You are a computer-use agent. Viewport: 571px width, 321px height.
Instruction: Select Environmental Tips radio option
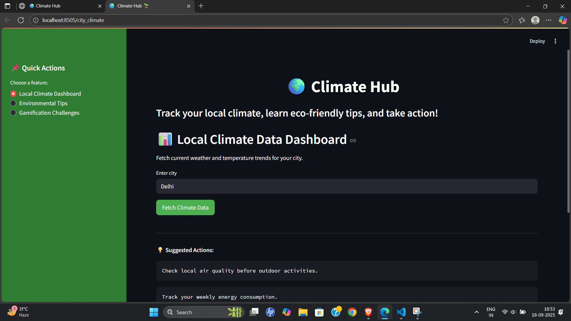pyautogui.click(x=13, y=103)
